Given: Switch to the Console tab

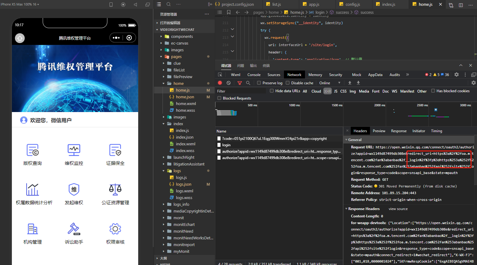Looking at the screenshot, I should pos(254,75).
